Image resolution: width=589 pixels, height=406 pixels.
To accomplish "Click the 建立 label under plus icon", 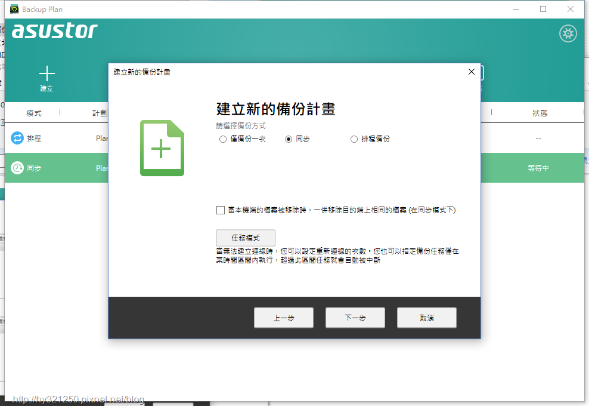I will tap(46, 88).
